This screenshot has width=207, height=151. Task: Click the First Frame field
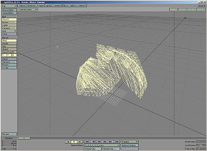click(201, 142)
